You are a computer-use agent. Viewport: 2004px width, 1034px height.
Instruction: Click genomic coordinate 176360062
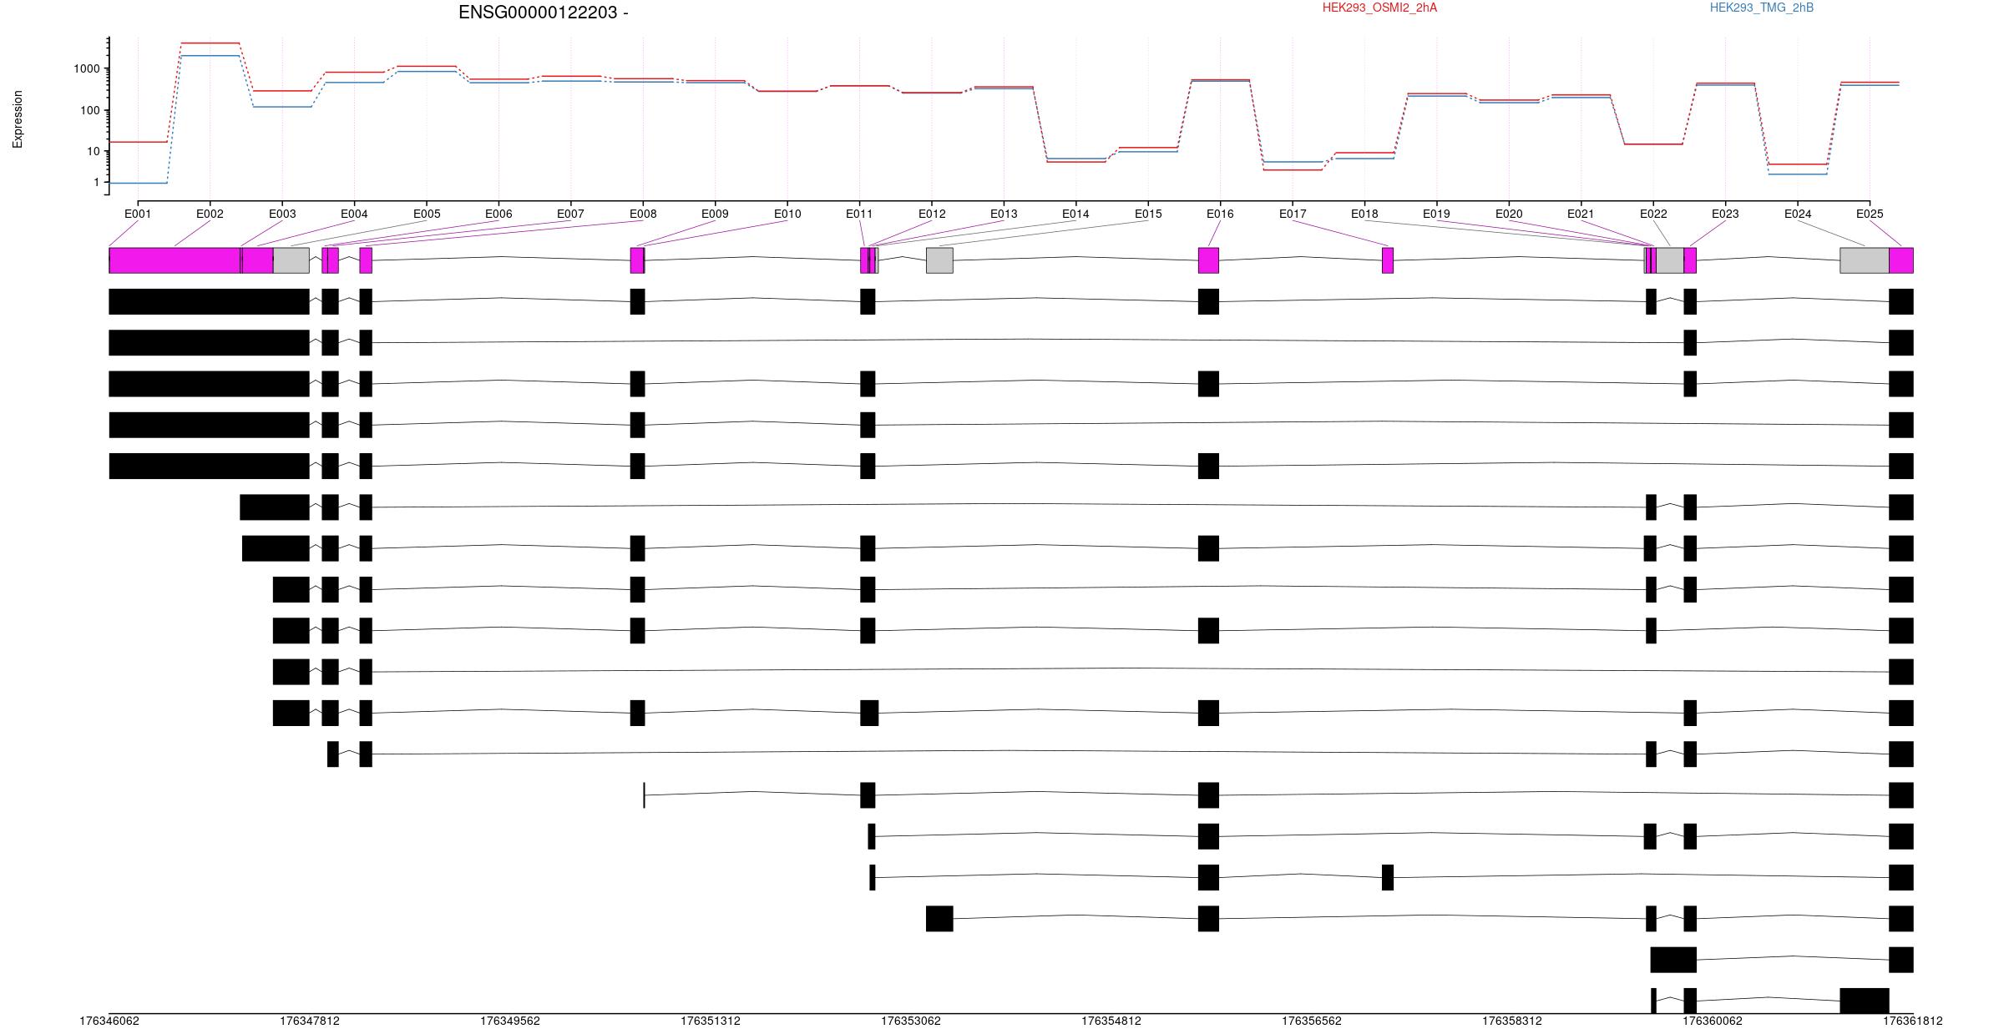[x=1713, y=1021]
